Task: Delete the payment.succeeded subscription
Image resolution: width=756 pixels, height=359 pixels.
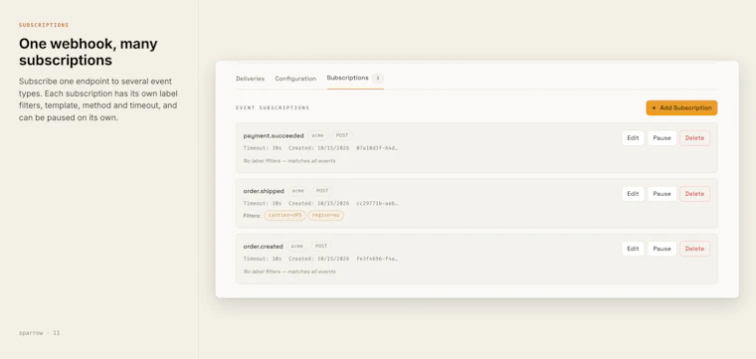Action: 694,138
